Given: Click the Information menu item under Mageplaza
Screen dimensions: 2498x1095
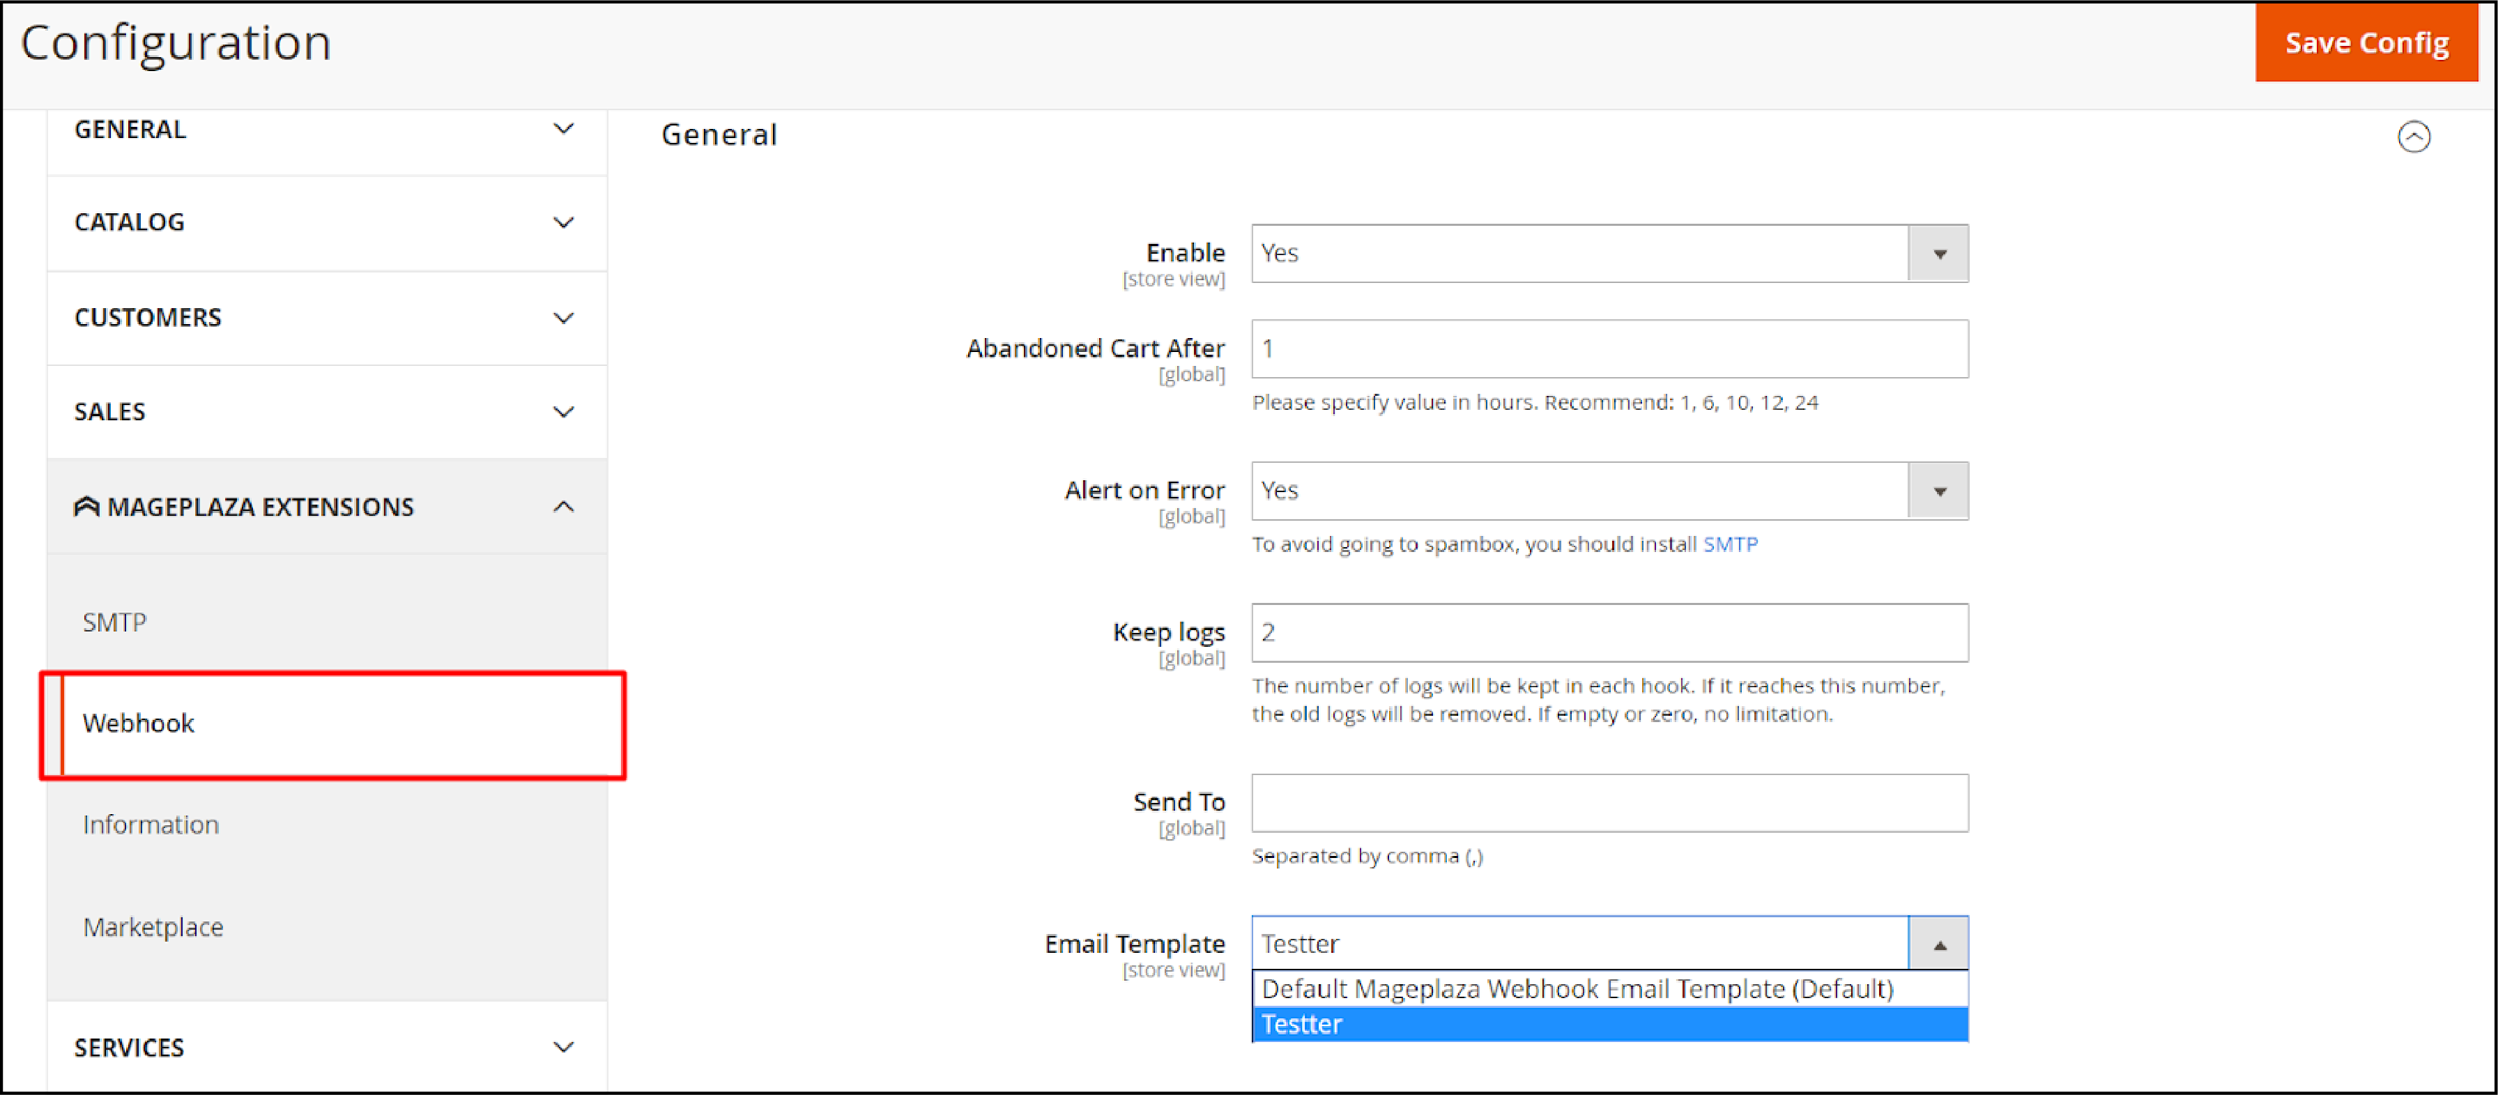Looking at the screenshot, I should point(151,824).
